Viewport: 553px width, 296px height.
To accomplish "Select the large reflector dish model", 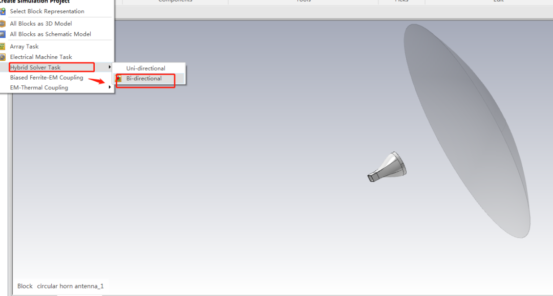I will tap(467, 131).
